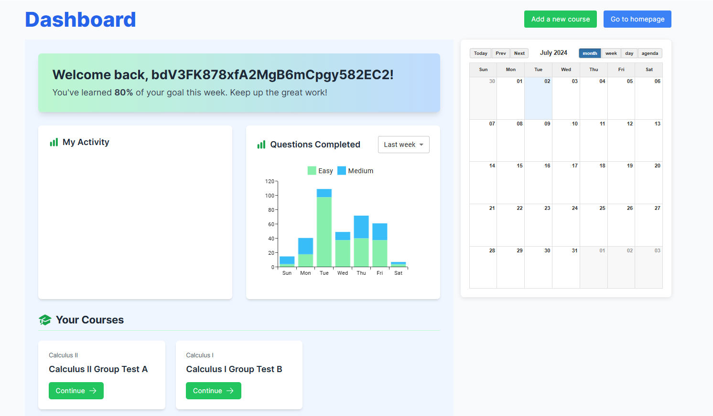This screenshot has height=416, width=713.
Task: Switch the calendar to day view
Action: (629, 53)
